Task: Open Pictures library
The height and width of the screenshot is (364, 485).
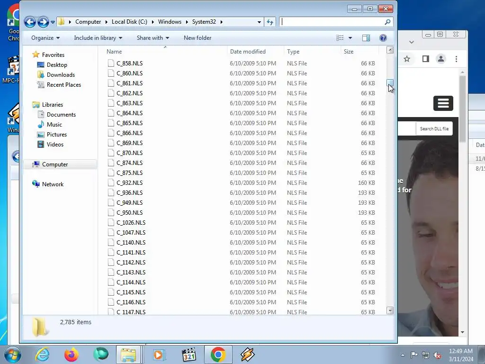Action: click(57, 134)
